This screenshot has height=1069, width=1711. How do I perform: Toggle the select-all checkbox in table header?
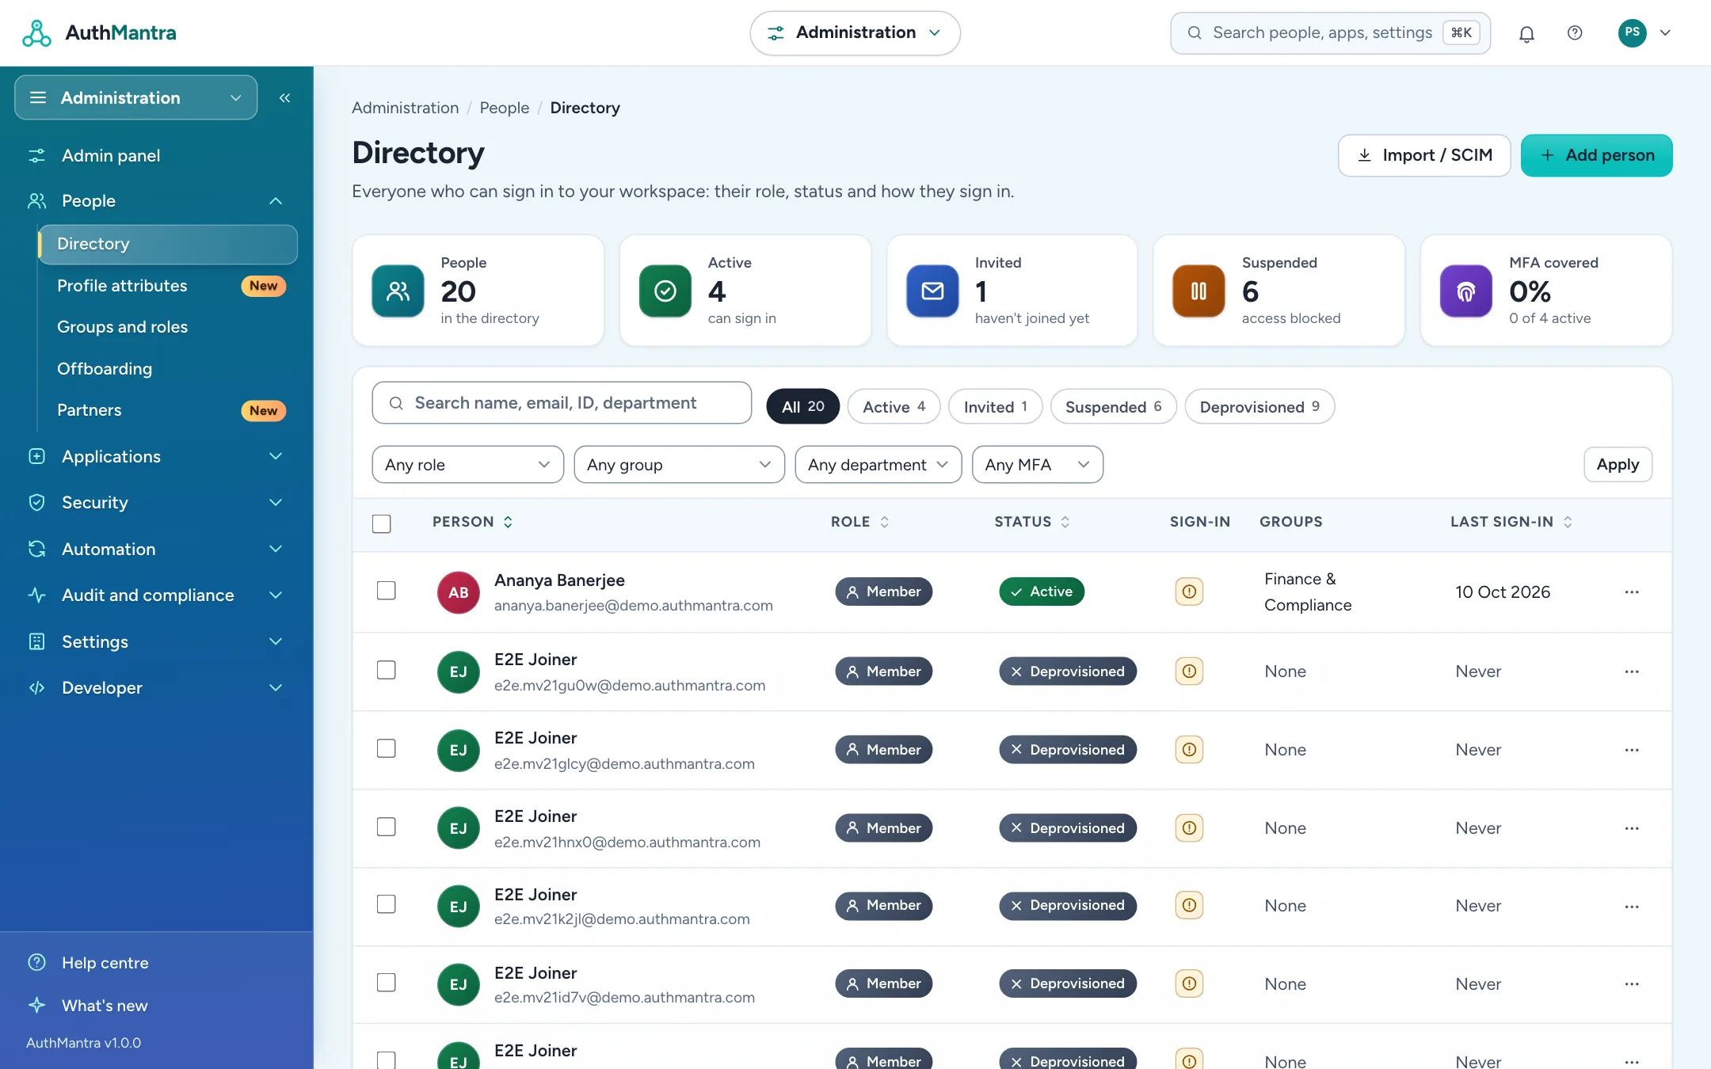382,523
